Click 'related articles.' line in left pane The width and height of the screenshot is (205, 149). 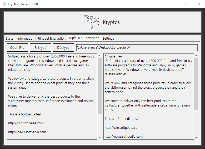click(x=19, y=70)
